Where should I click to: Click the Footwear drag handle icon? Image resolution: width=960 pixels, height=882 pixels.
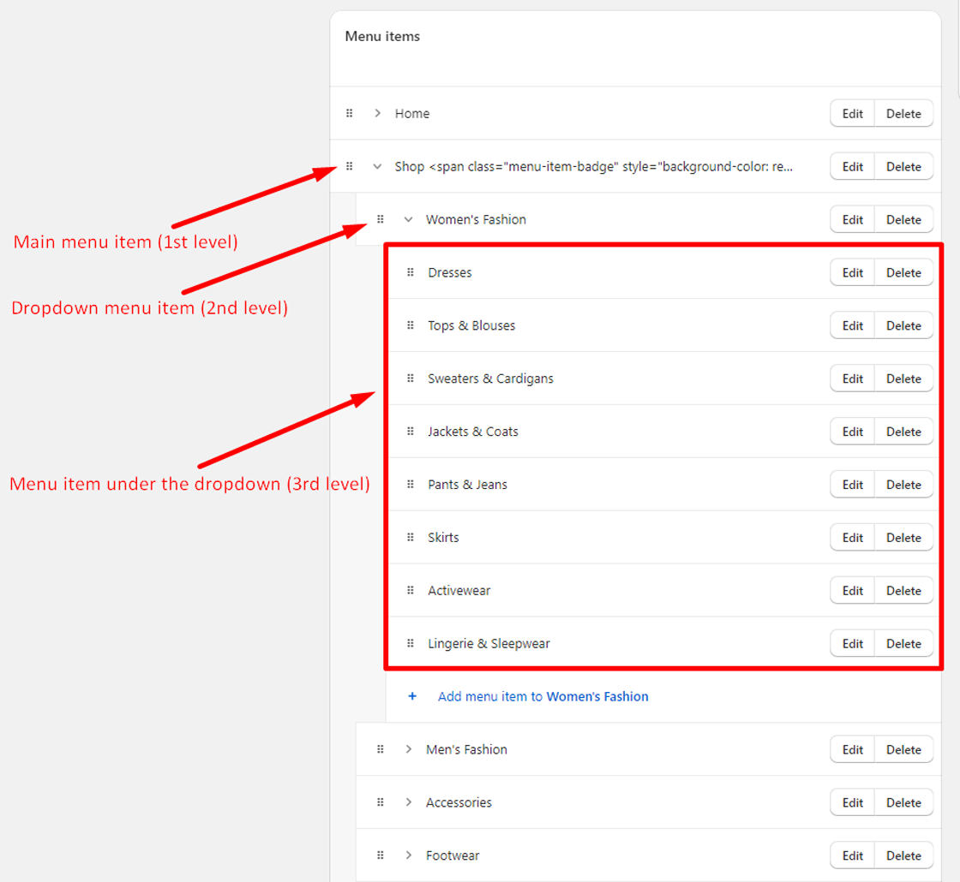click(x=381, y=855)
